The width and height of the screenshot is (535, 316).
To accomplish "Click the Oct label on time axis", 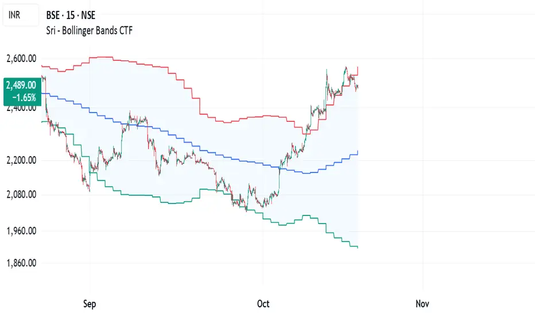I will click(263, 303).
